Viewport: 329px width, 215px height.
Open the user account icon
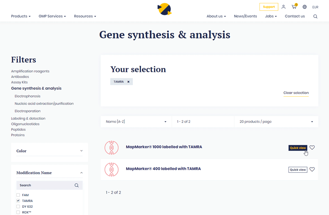[283, 7]
